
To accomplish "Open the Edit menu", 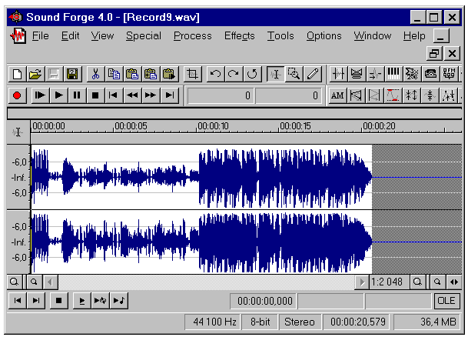I will coord(70,36).
